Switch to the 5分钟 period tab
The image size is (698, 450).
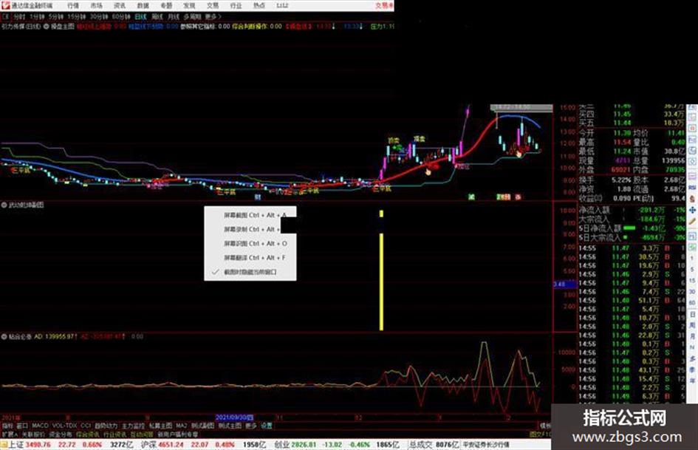[x=55, y=16]
